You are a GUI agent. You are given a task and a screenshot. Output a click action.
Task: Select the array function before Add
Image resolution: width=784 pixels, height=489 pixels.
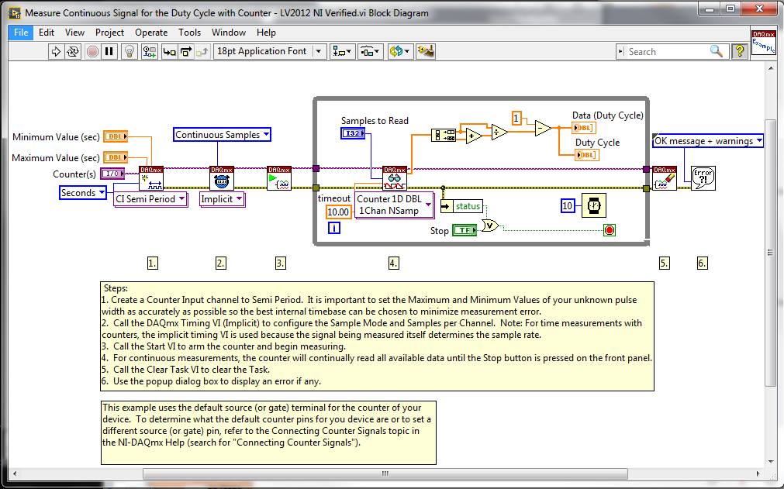(x=444, y=135)
